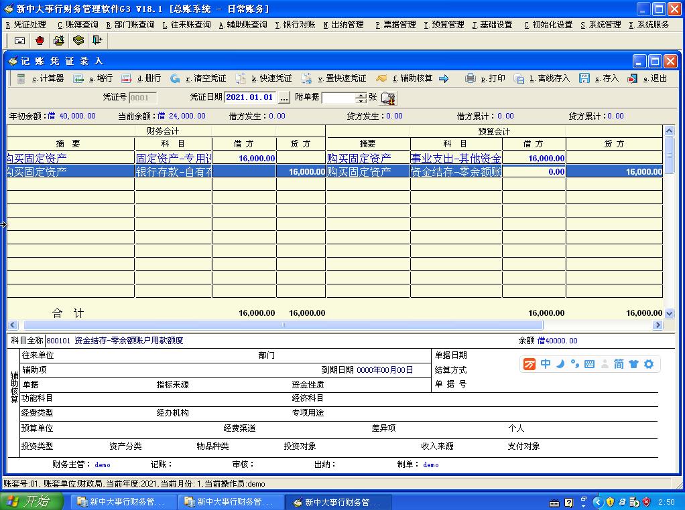Click the vertical scrollbar down arrow
This screenshot has height=510, width=685.
pos(669,313)
